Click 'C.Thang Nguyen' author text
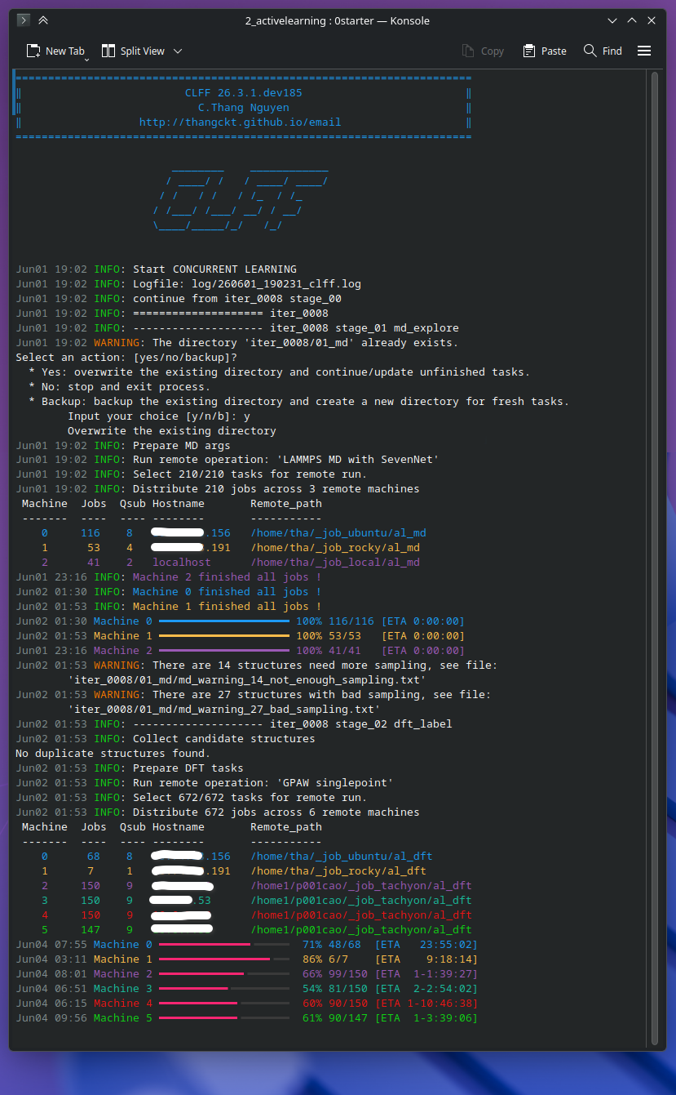 [x=244, y=108]
